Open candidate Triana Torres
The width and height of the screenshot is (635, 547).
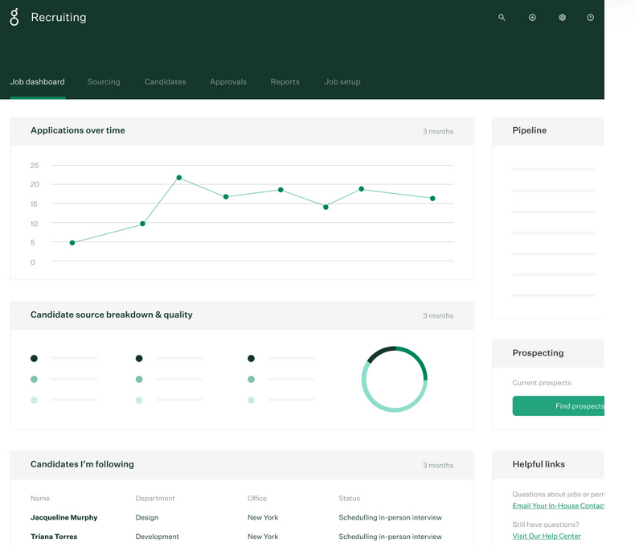54,537
